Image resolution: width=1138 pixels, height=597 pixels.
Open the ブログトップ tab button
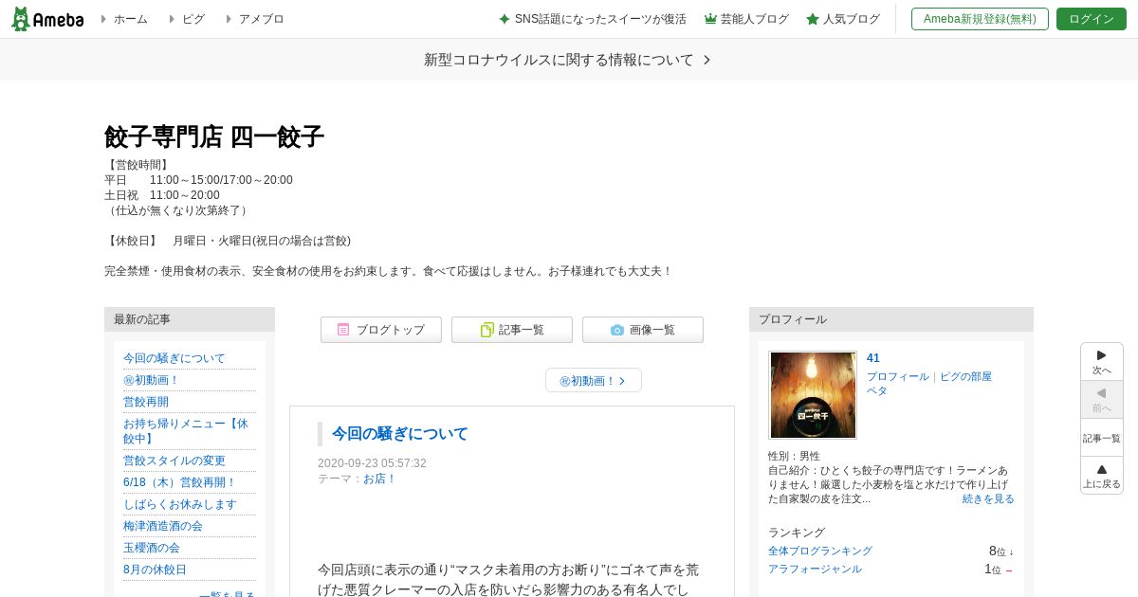(x=381, y=330)
